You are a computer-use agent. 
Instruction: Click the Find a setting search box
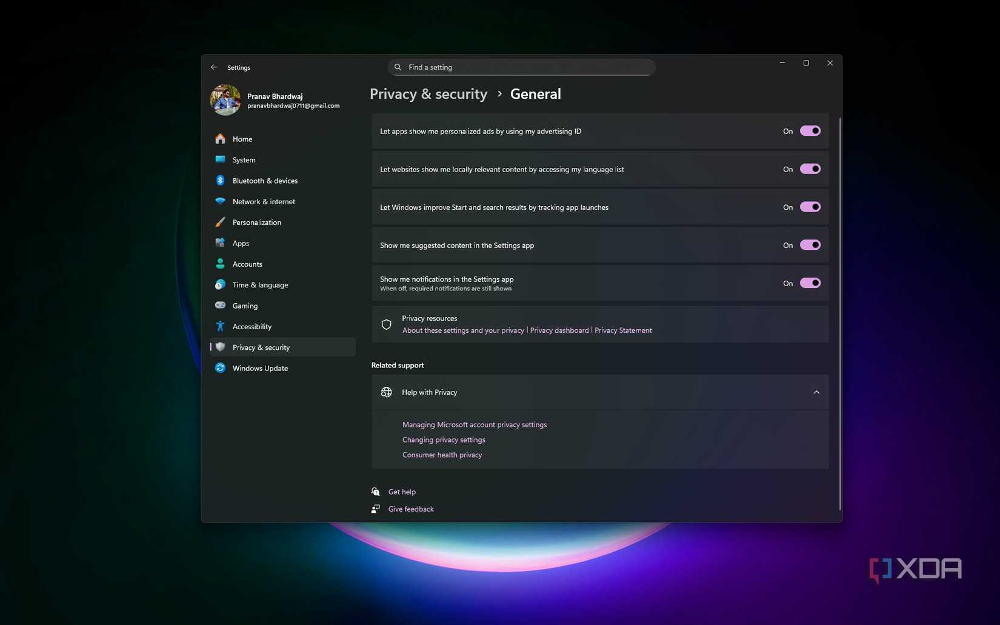coord(521,67)
